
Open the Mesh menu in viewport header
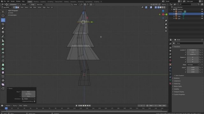pyautogui.click(x=35, y=7)
